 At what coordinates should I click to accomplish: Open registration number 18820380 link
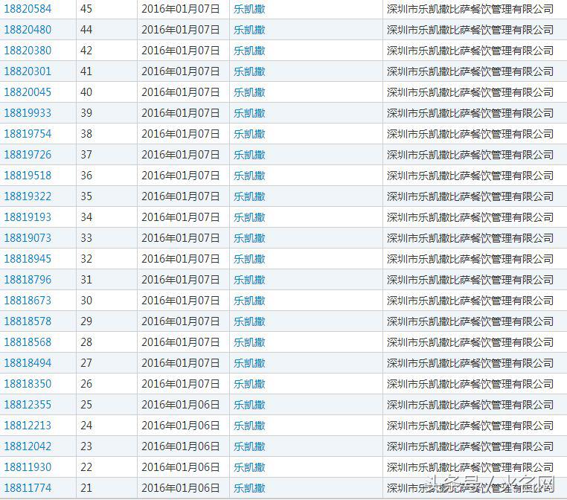click(x=28, y=51)
